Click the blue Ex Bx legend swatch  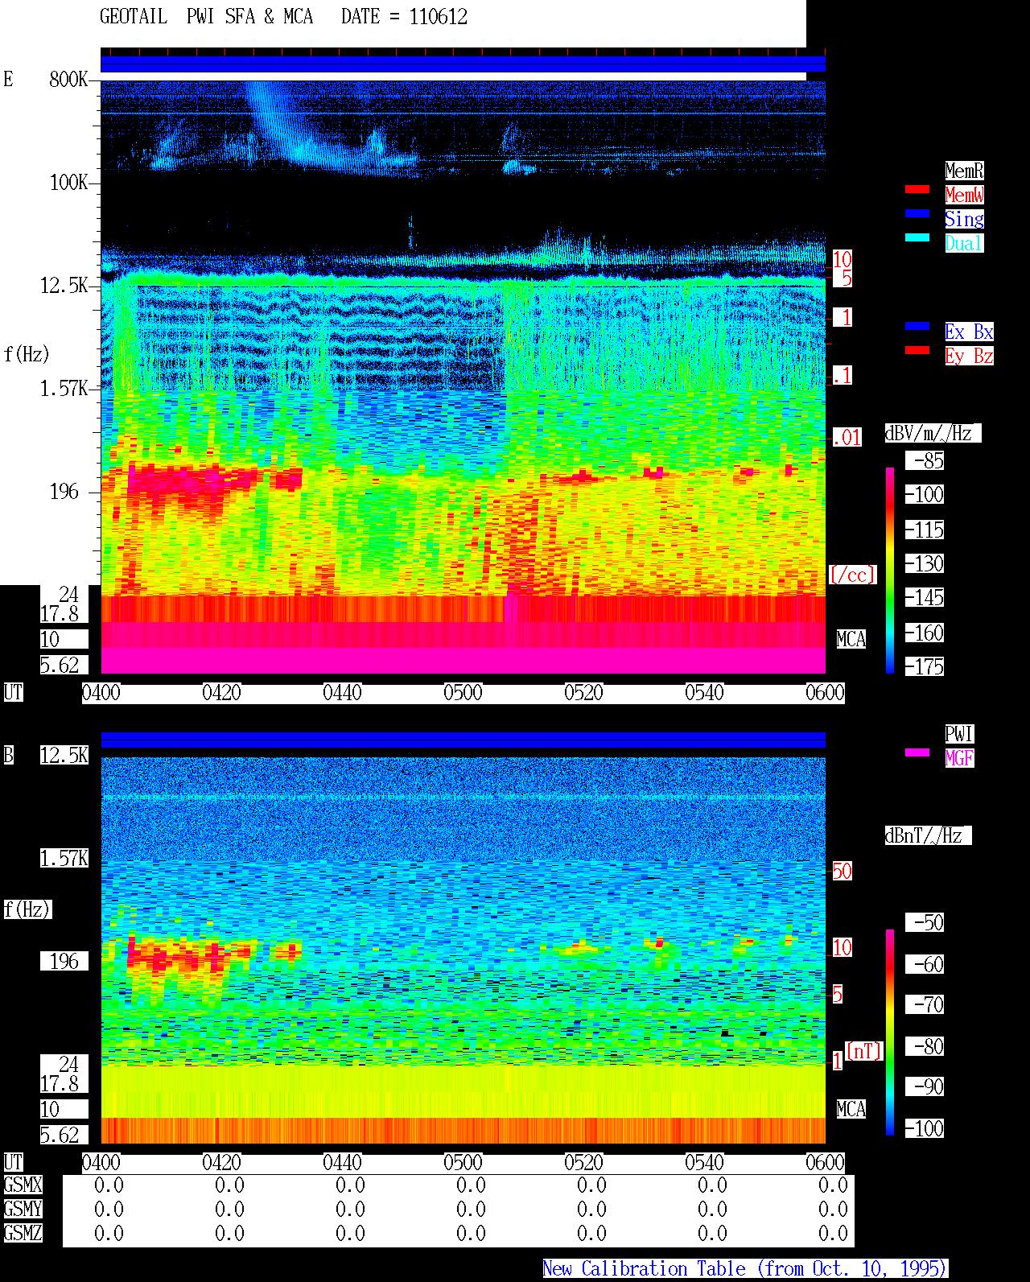tap(917, 326)
